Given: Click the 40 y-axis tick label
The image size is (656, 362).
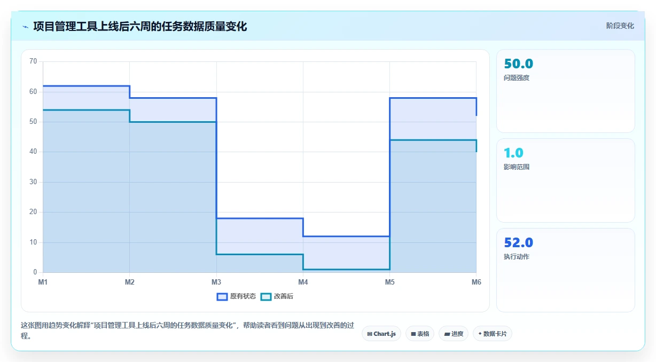Looking at the screenshot, I should [33, 152].
